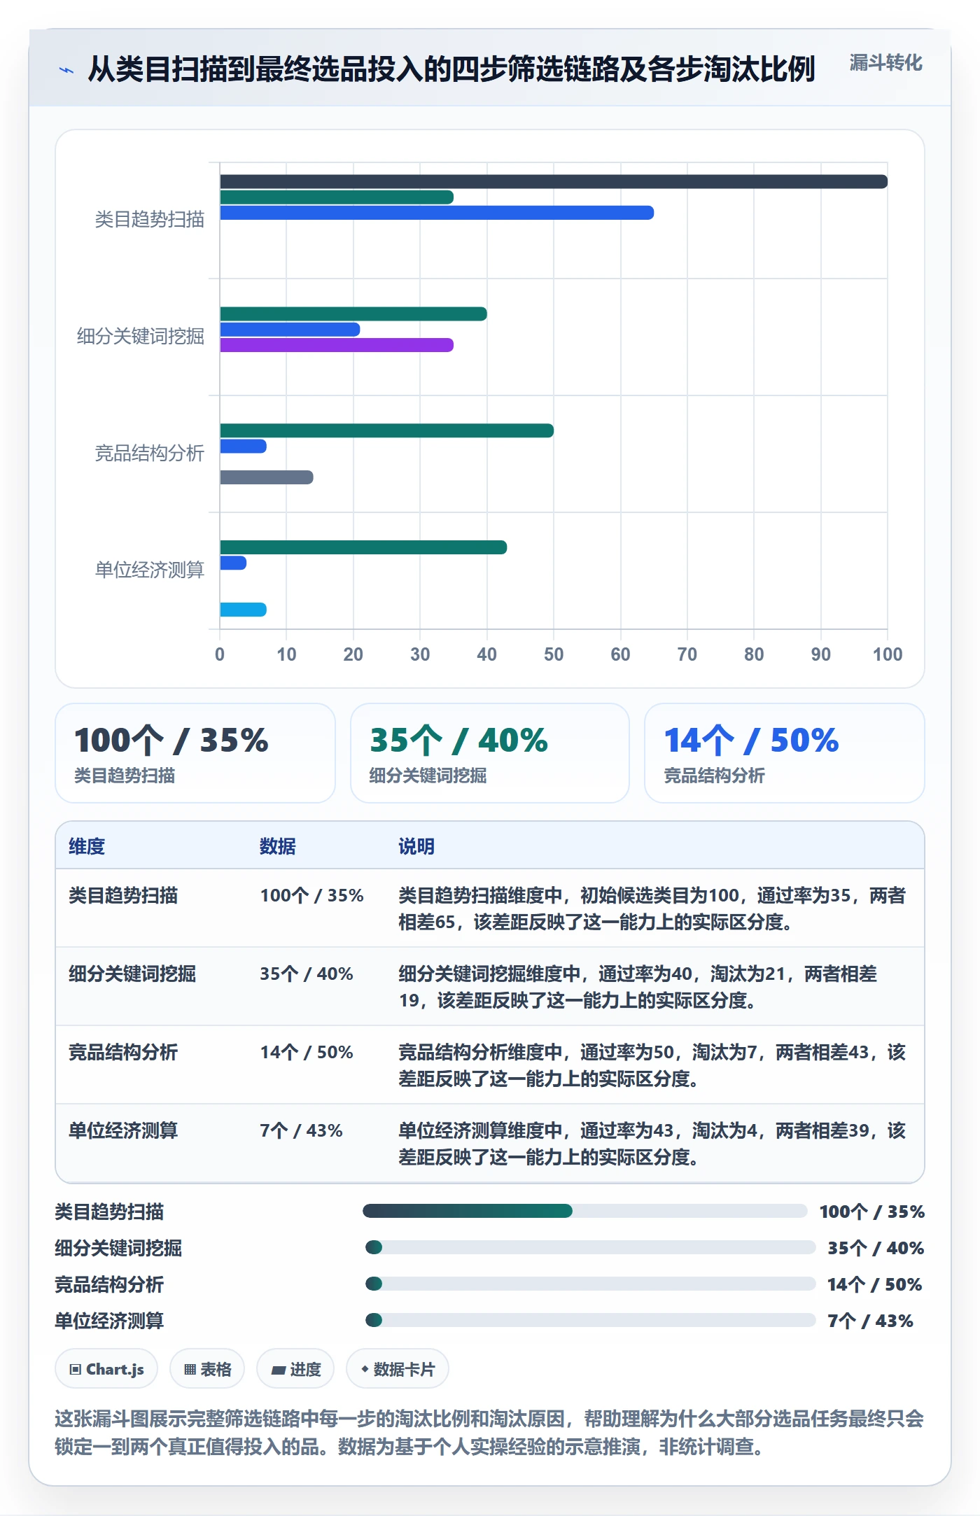Click the 7个 / 43% value beside the progress bar
980x1516 pixels.
point(870,1321)
